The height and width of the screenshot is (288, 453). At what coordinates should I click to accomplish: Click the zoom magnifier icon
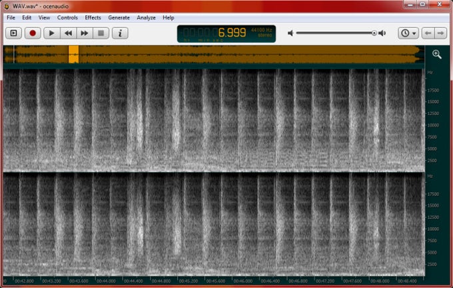click(x=437, y=55)
